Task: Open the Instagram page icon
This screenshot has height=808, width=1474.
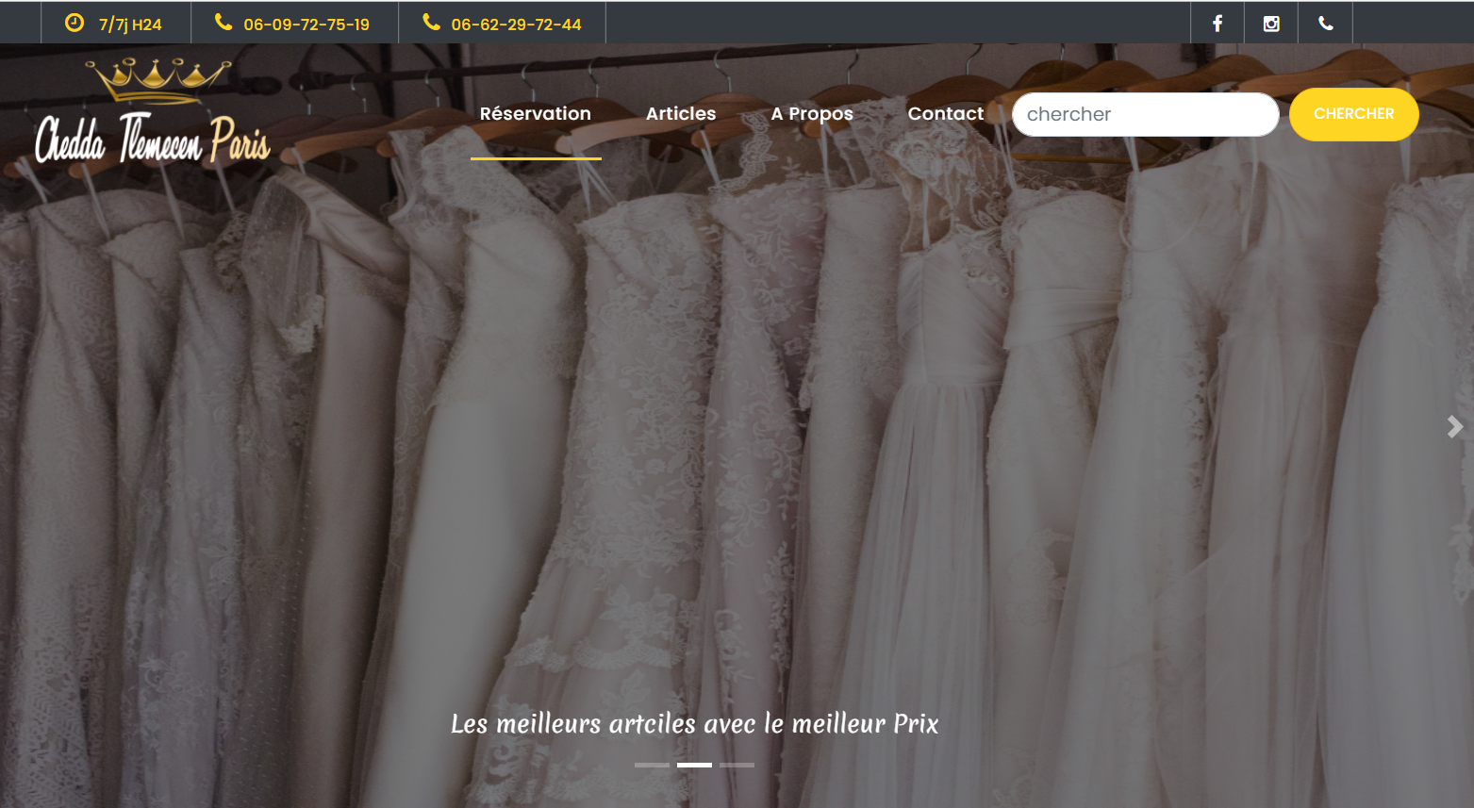Action: pos(1270,22)
